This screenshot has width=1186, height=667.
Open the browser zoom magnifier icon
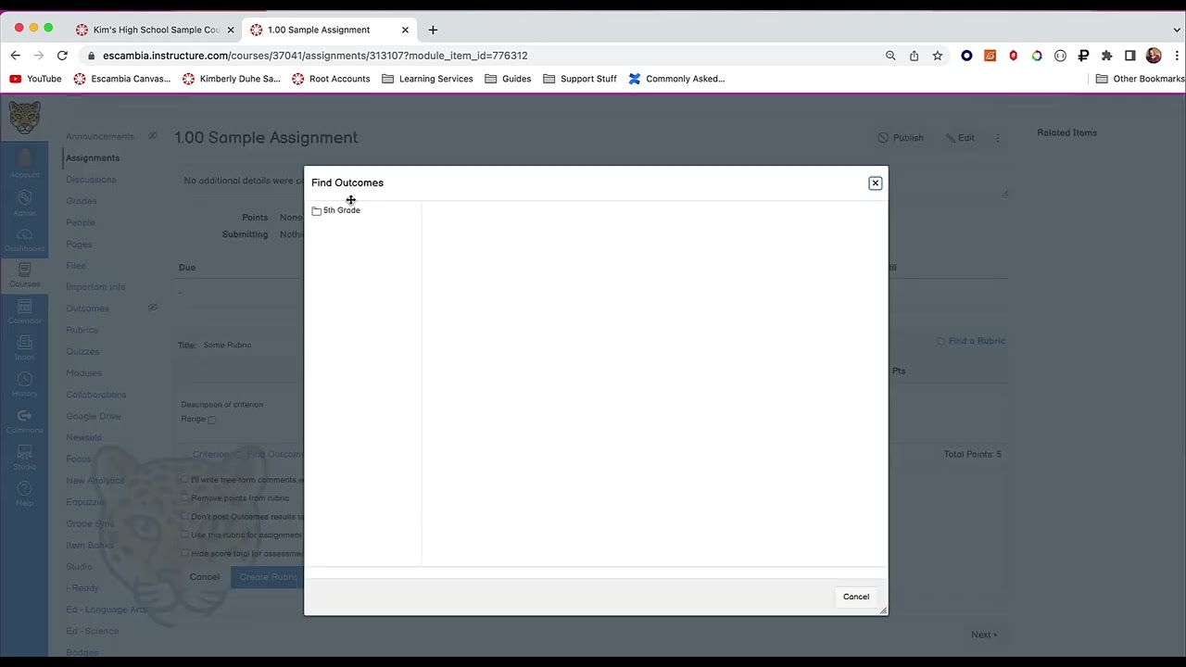(x=890, y=56)
